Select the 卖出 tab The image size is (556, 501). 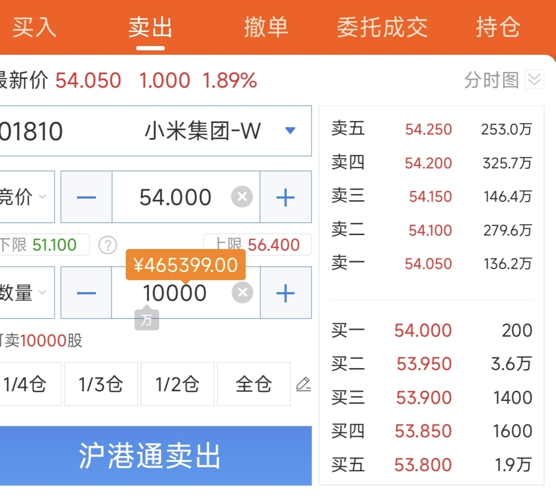coord(150,28)
